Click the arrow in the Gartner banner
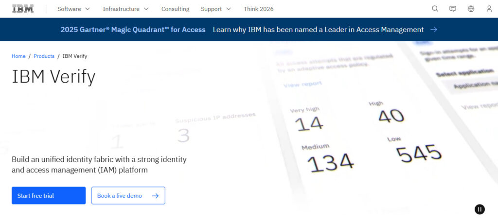Screen dimensions: 498x221 [x=434, y=30]
